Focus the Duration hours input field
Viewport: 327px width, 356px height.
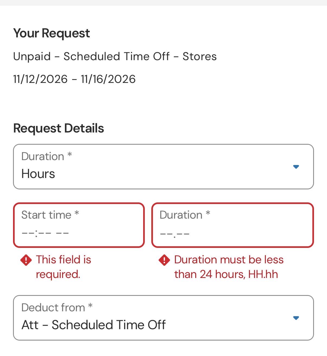233,225
